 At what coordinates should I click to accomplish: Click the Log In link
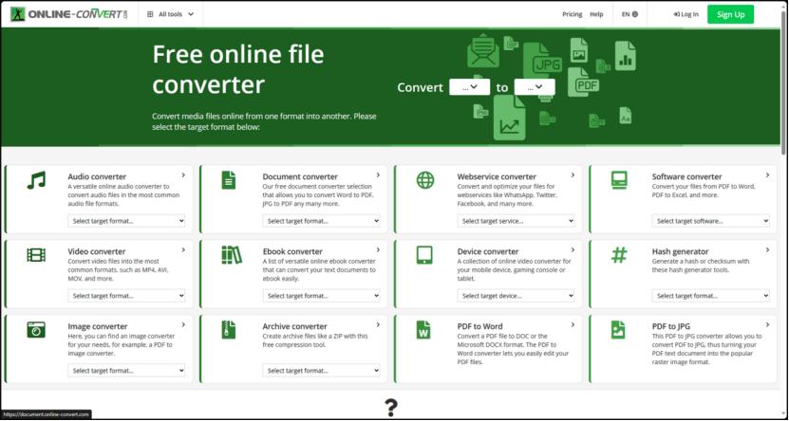(686, 14)
